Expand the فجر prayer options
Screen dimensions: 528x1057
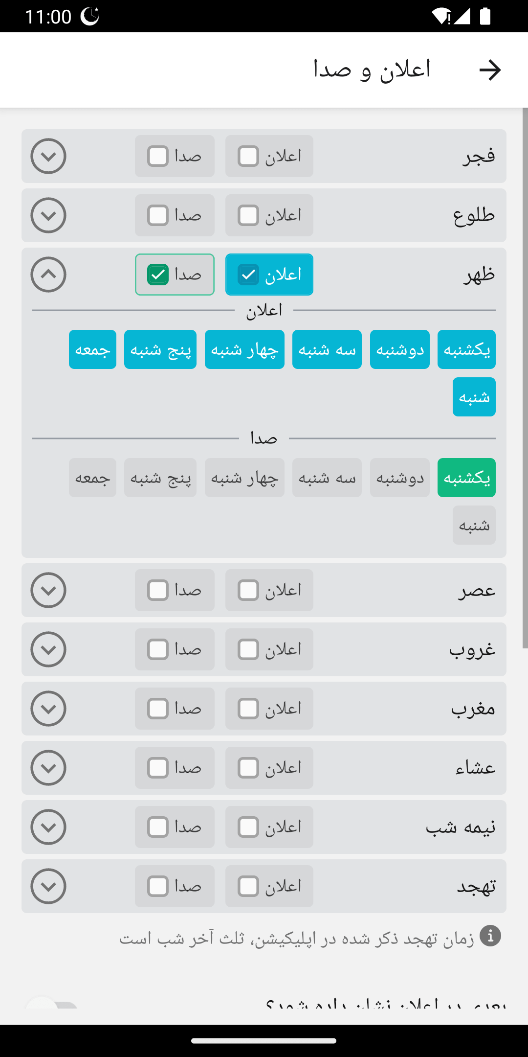48,156
